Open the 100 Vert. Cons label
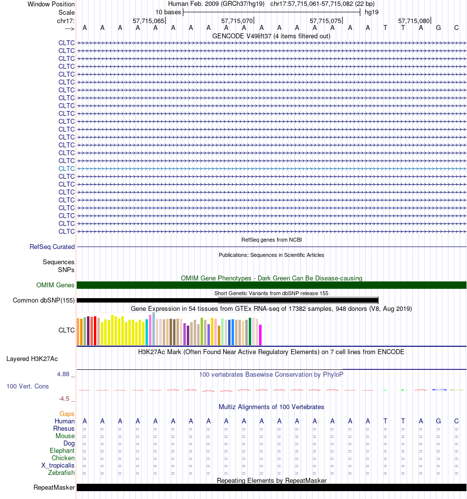467x499 pixels. pyautogui.click(x=28, y=386)
